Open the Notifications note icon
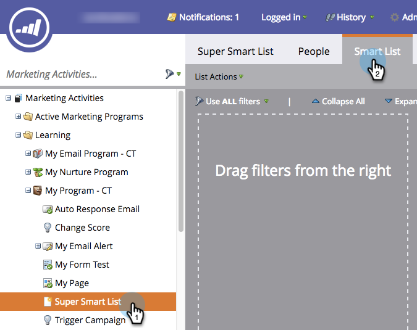Image resolution: width=417 pixels, height=330 pixels. pyautogui.click(x=172, y=17)
